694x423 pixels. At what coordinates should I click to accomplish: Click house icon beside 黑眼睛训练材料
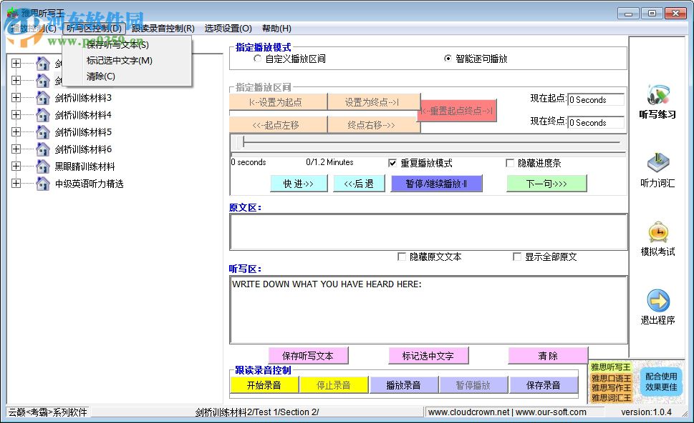pos(42,166)
